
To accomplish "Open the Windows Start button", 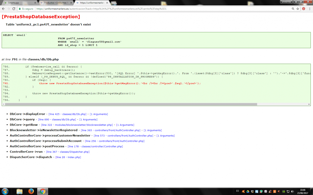I will click(x=5, y=191).
